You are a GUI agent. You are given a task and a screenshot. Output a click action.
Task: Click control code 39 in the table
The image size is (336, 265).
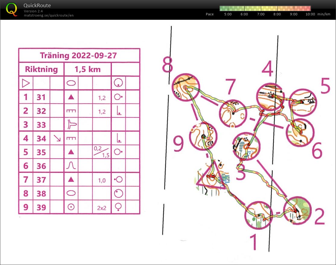(x=41, y=207)
